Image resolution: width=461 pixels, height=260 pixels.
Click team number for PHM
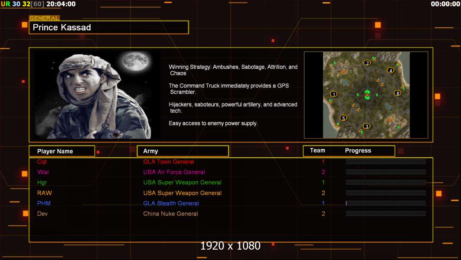[323, 203]
